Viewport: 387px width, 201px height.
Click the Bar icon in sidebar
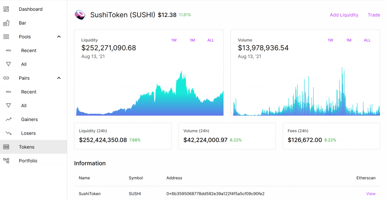click(x=6, y=23)
